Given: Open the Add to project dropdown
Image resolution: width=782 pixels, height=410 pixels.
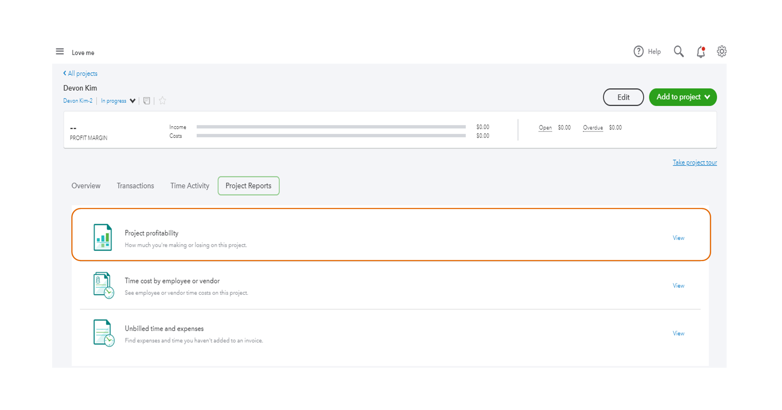Looking at the screenshot, I should [683, 97].
